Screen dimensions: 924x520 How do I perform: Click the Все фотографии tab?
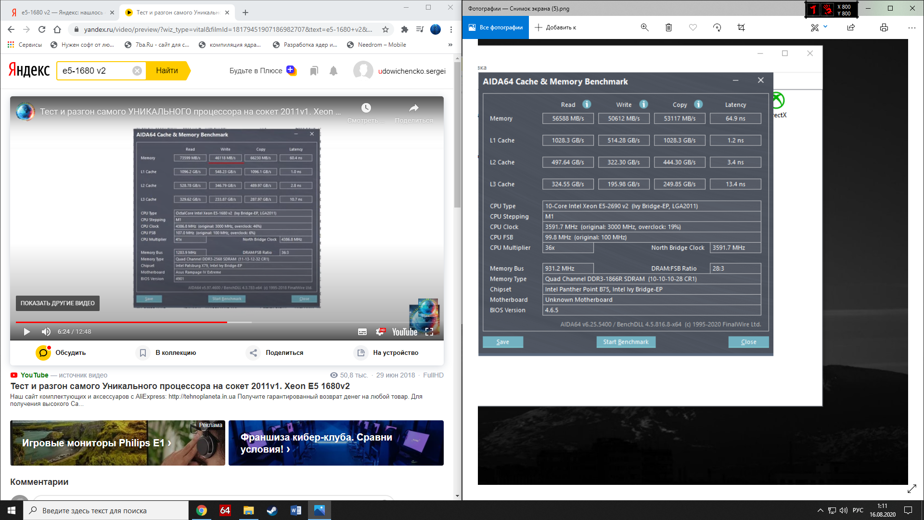point(496,27)
